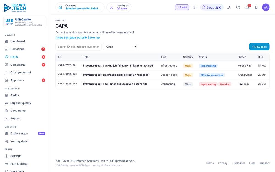Click the Overdue badge on CAPA-2026-004
This screenshot has height=172, width=275.
tap(225, 84)
